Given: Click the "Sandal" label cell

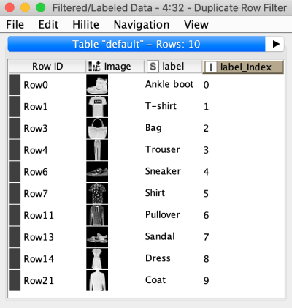Looking at the screenshot, I should pyautogui.click(x=160, y=236).
